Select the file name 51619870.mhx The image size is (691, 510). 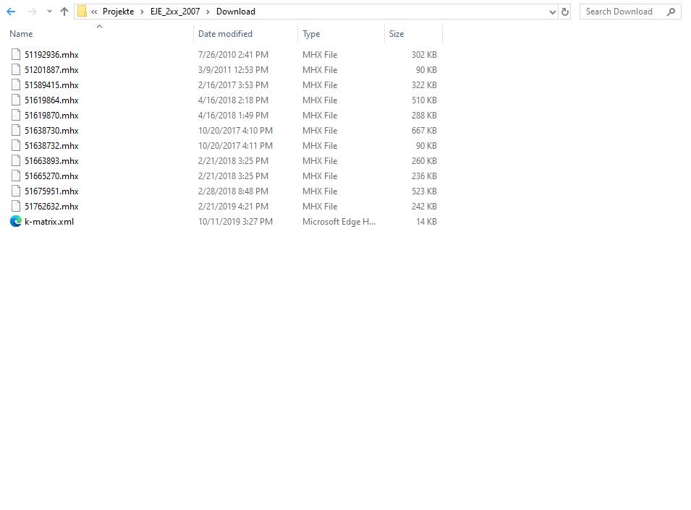(x=51, y=116)
